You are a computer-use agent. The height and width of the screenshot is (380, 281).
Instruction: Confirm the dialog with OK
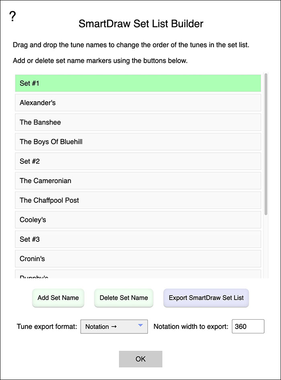click(x=140, y=359)
